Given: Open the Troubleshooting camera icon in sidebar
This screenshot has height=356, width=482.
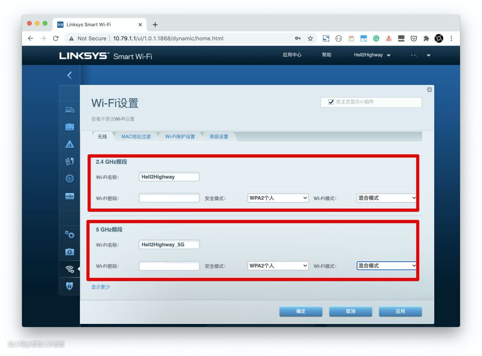Looking at the screenshot, I should coord(70,252).
